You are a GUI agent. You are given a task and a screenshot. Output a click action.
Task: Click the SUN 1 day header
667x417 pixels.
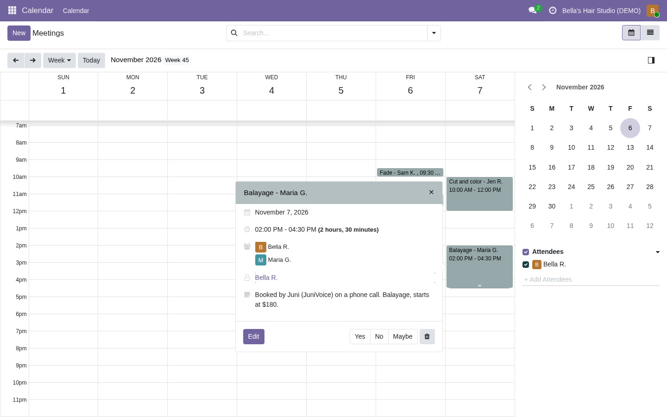click(63, 86)
